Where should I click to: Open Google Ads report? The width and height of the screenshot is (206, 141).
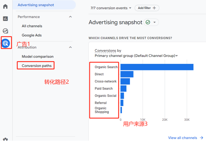point(31,35)
